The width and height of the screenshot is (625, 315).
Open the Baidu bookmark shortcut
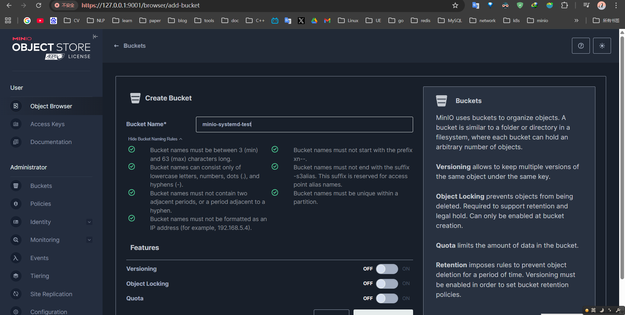click(53, 20)
